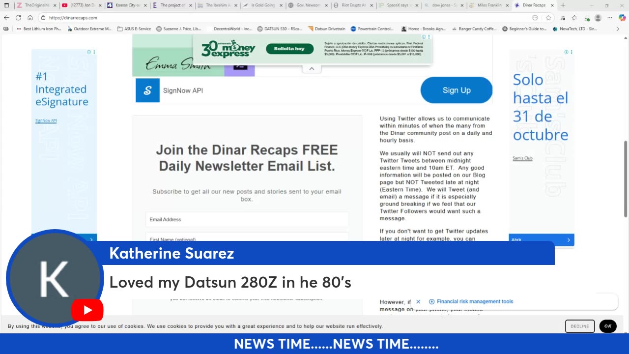Accept cookies with the OK button
The width and height of the screenshot is (629, 354).
point(608,326)
